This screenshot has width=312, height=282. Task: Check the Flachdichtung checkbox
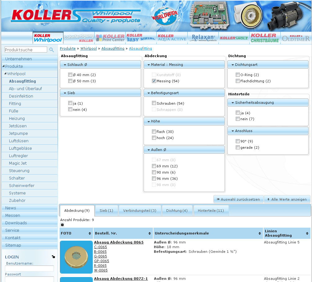coord(238,81)
